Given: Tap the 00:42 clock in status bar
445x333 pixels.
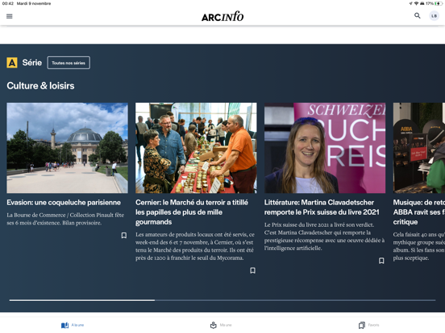Looking at the screenshot, I should click(8, 3).
